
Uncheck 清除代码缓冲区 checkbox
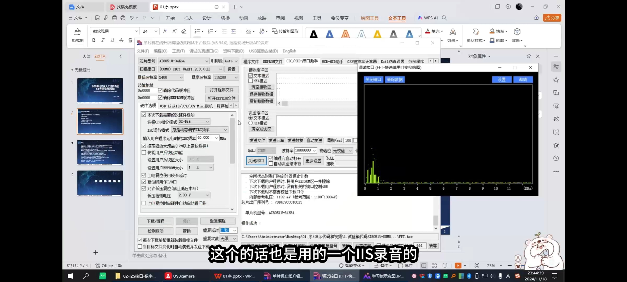[160, 90]
